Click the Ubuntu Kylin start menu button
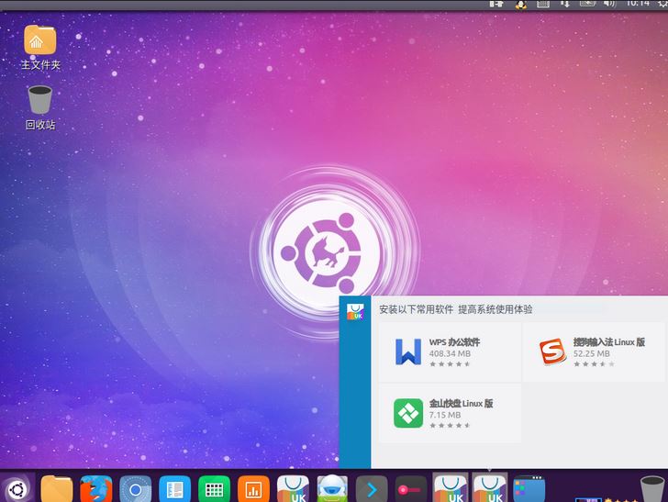668x502 pixels. click(17, 487)
